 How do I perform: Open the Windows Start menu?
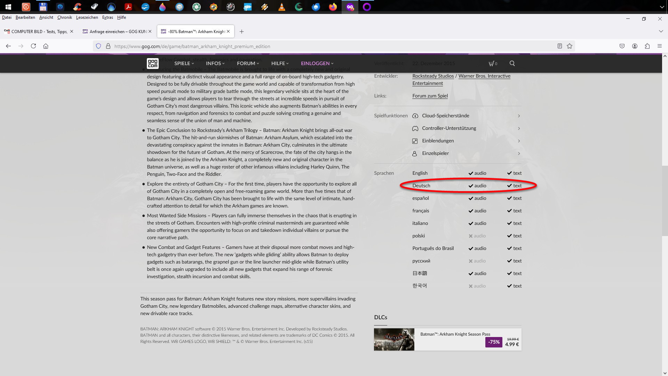[8, 7]
